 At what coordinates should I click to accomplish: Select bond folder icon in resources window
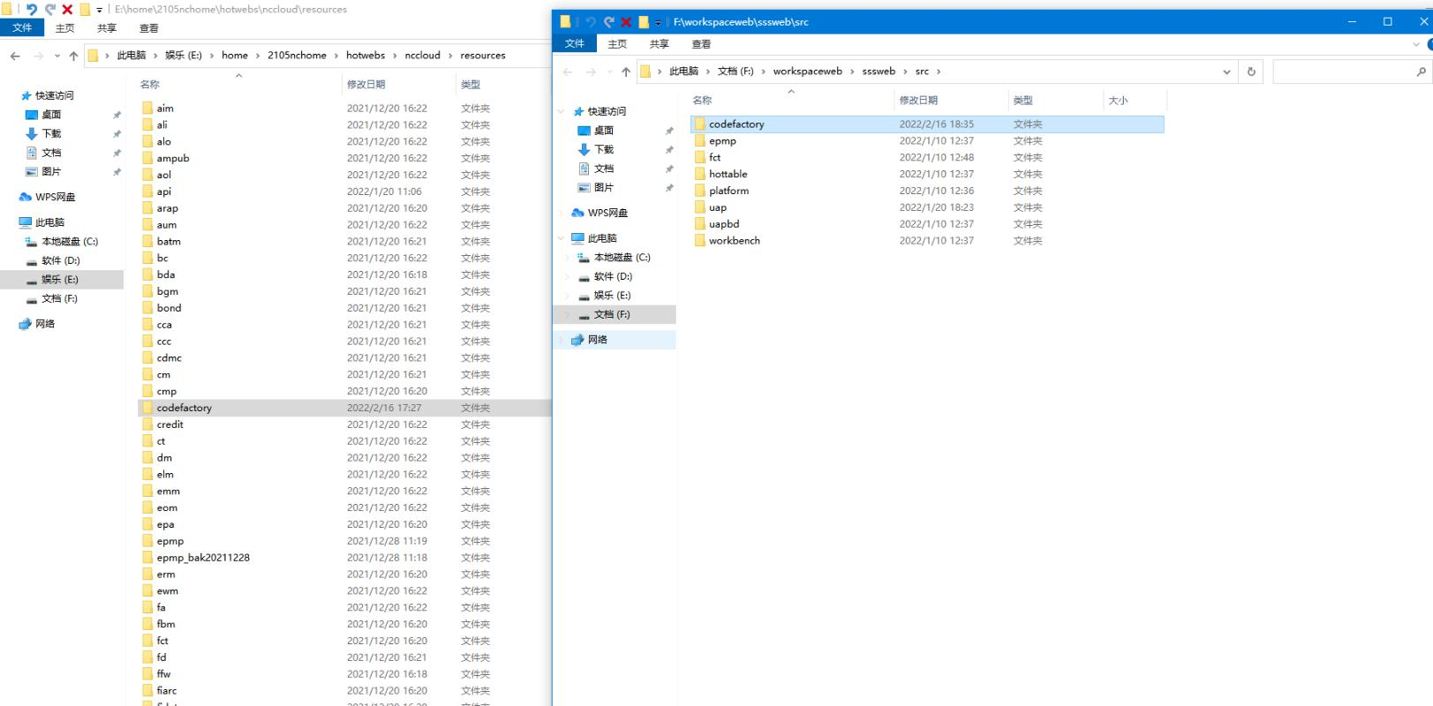pos(147,309)
